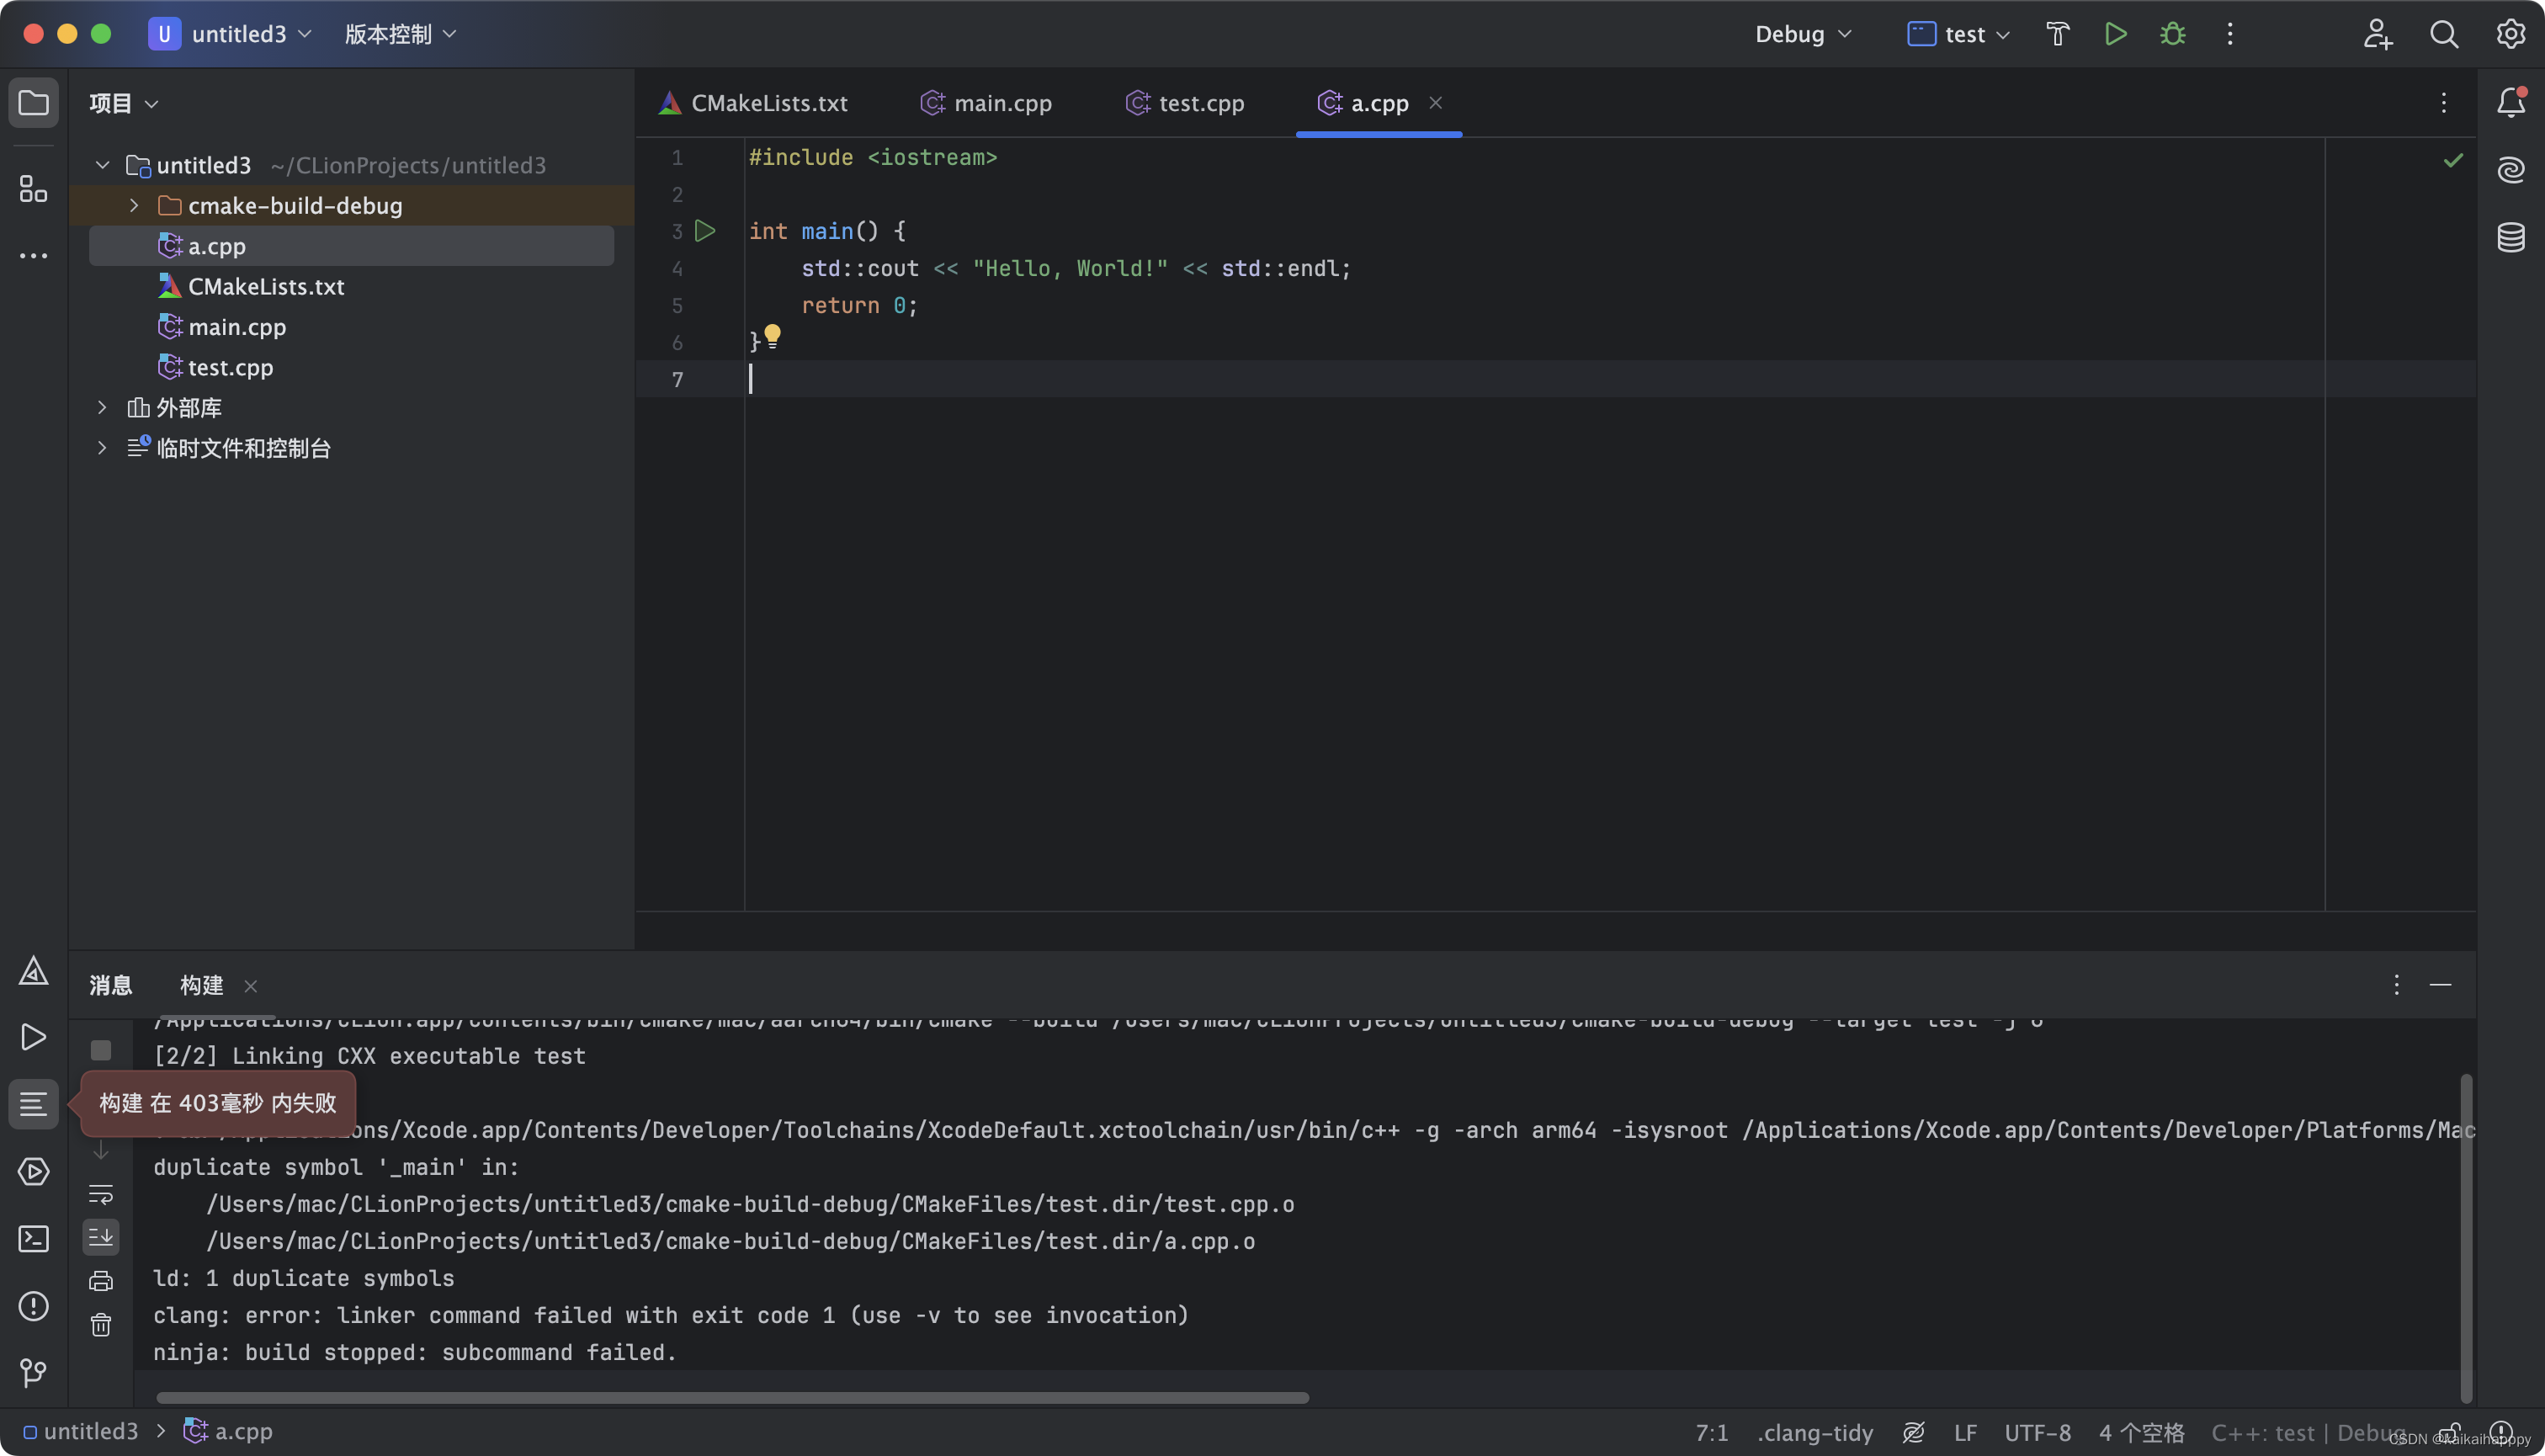Open the Terminal tool window
This screenshot has height=1456, width=2545.
click(33, 1239)
